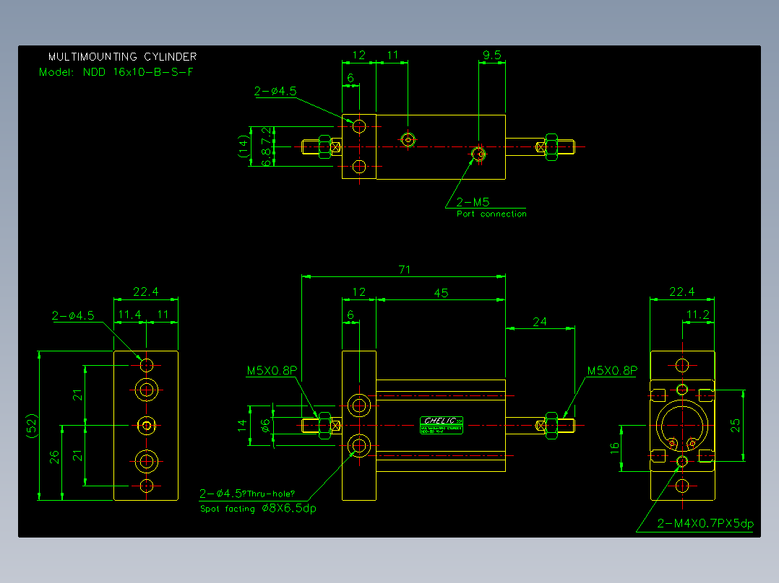This screenshot has width=779, height=583.
Task: Click the "Port connection" note
Action: click(491, 214)
